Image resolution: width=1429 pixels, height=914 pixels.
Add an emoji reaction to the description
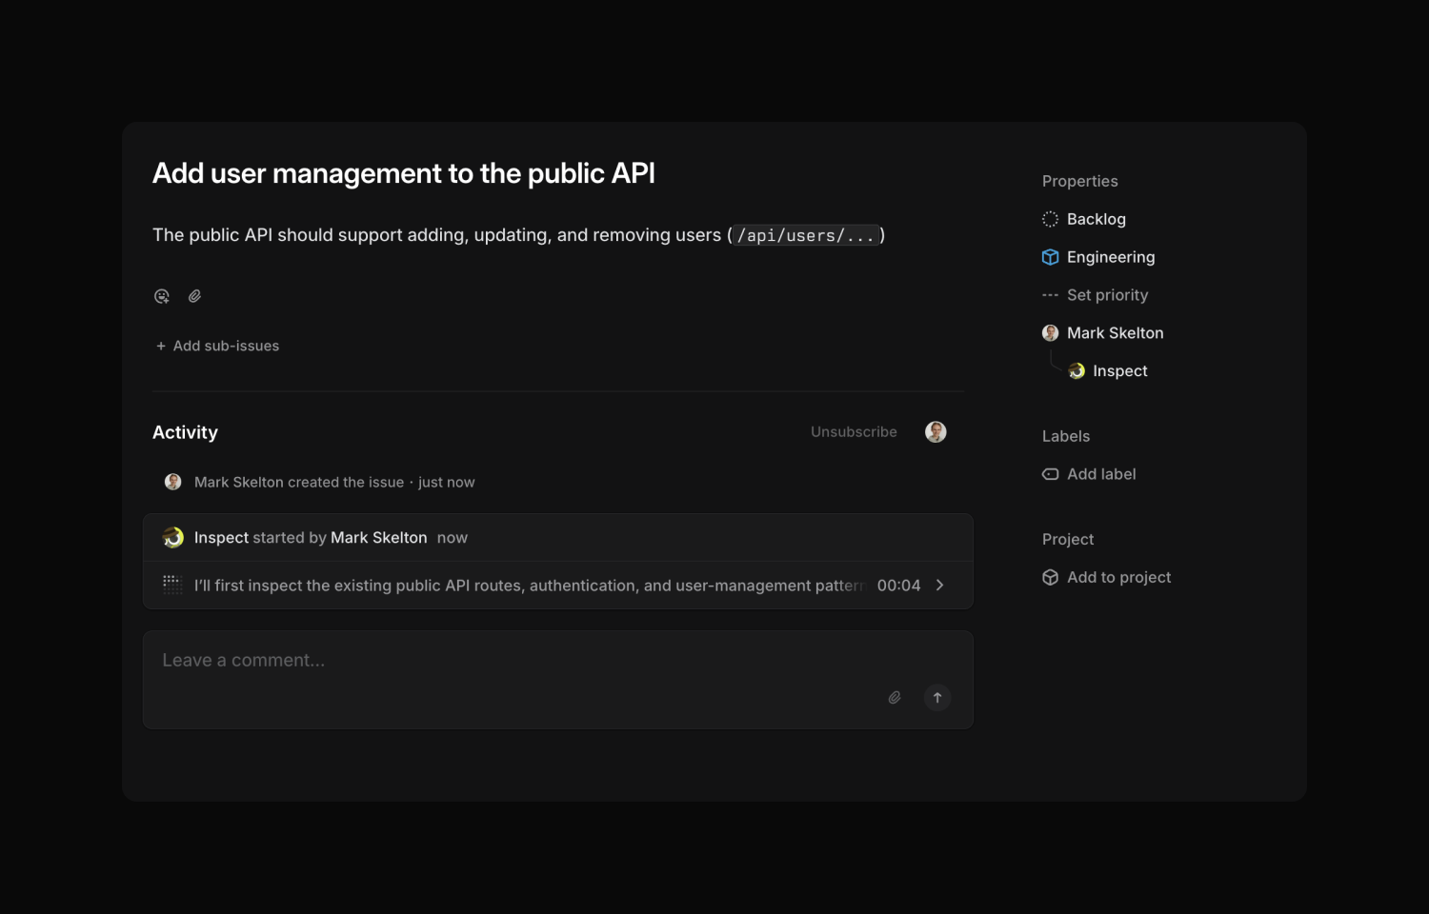click(x=162, y=296)
